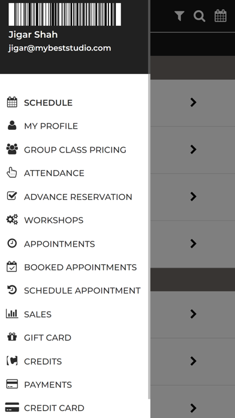Click the filter funnel icon
Viewport: 235px width, 418px height.
coord(180,16)
